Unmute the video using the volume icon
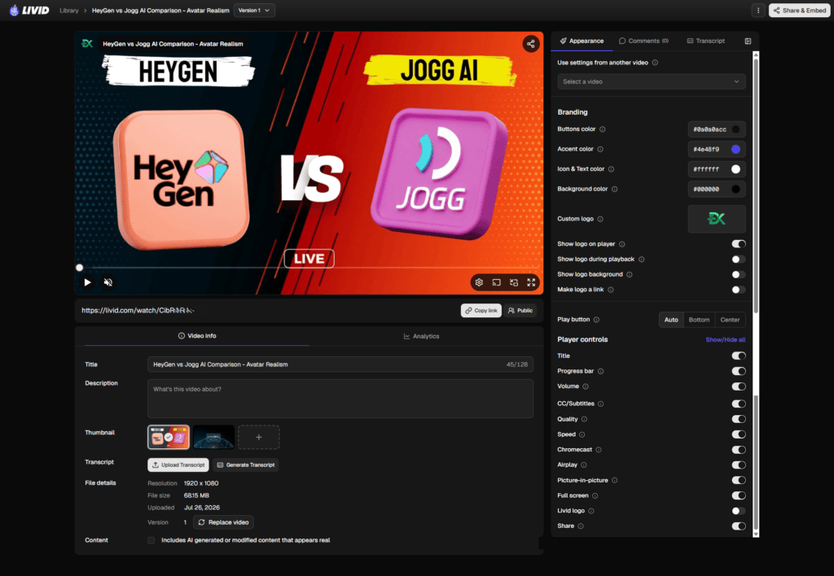Image resolution: width=834 pixels, height=576 pixels. (x=108, y=282)
